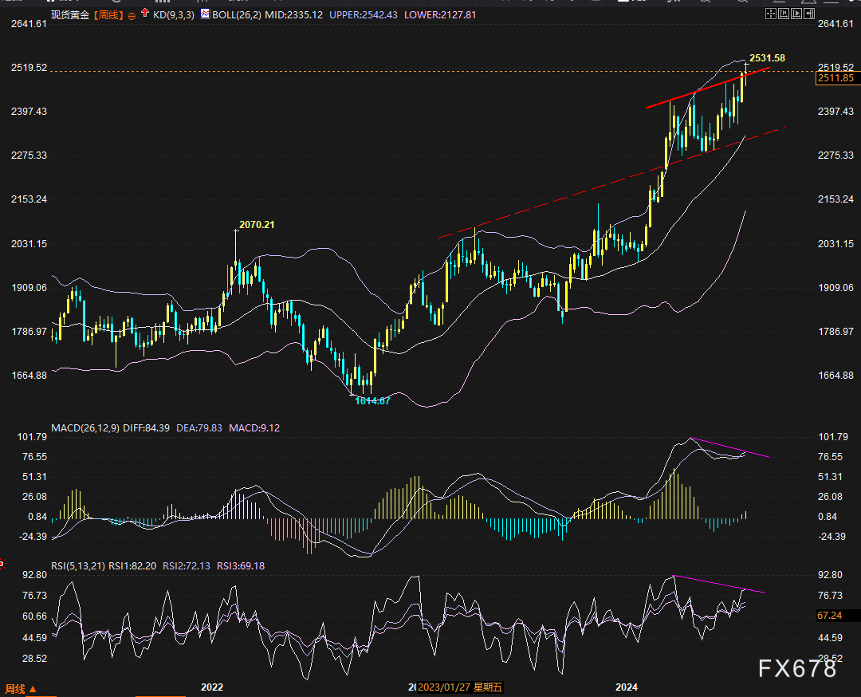Image resolution: width=861 pixels, height=697 pixels.
Task: Select the magenta divergence line on RSI
Action: 719,584
